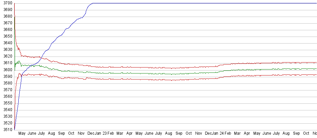Click the flat black line at 3700
Viewport: 317px width, 138px height.
[x=200, y=3]
